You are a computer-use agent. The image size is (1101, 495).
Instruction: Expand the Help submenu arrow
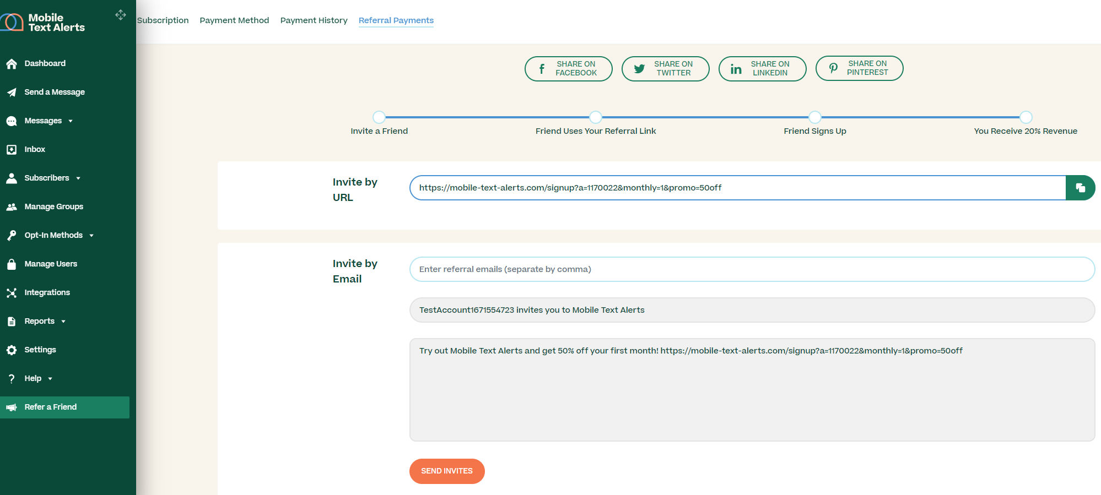pos(50,379)
